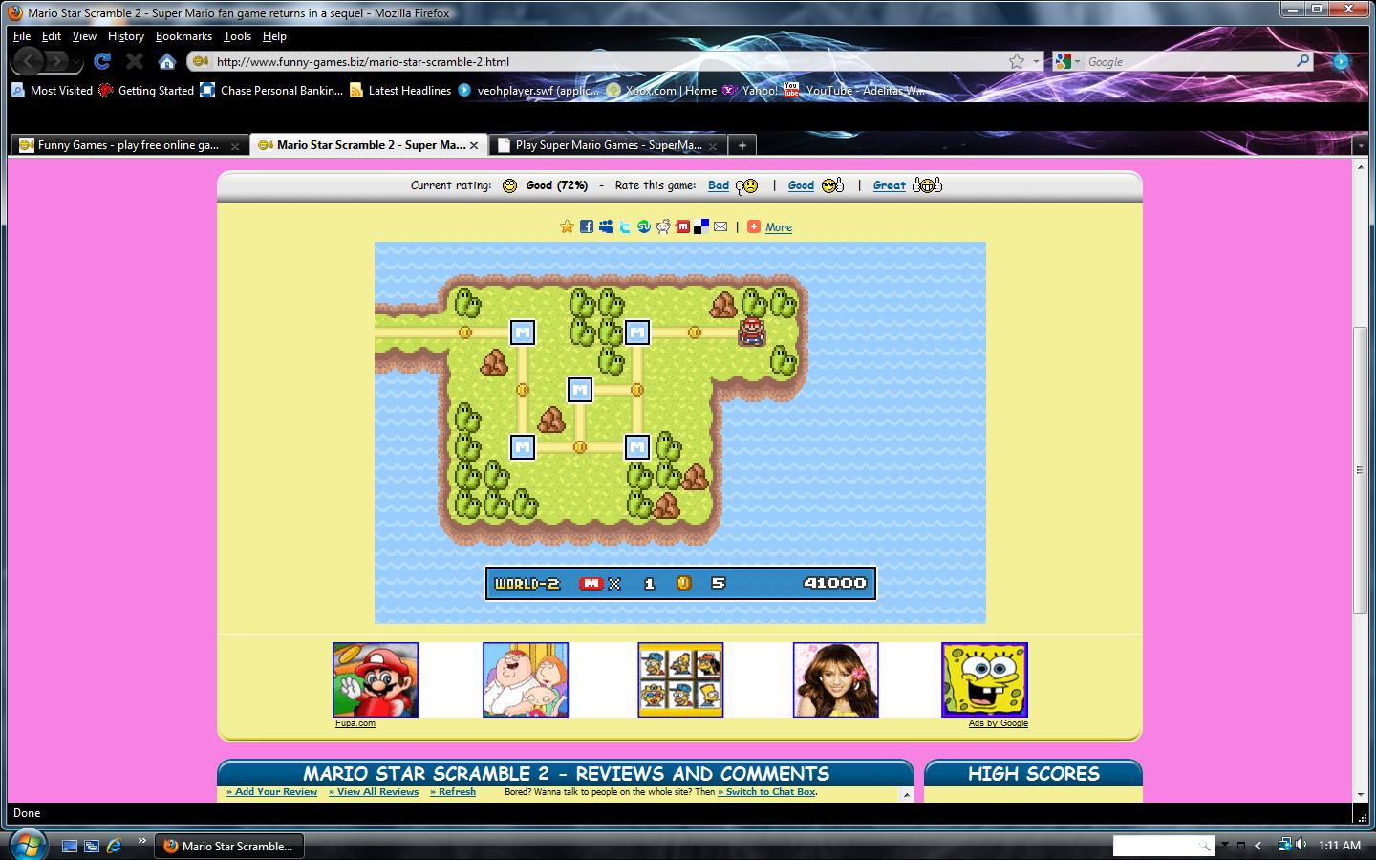Open the Switch to Chat Box link
Image resolution: width=1376 pixels, height=860 pixels.
[x=767, y=791]
